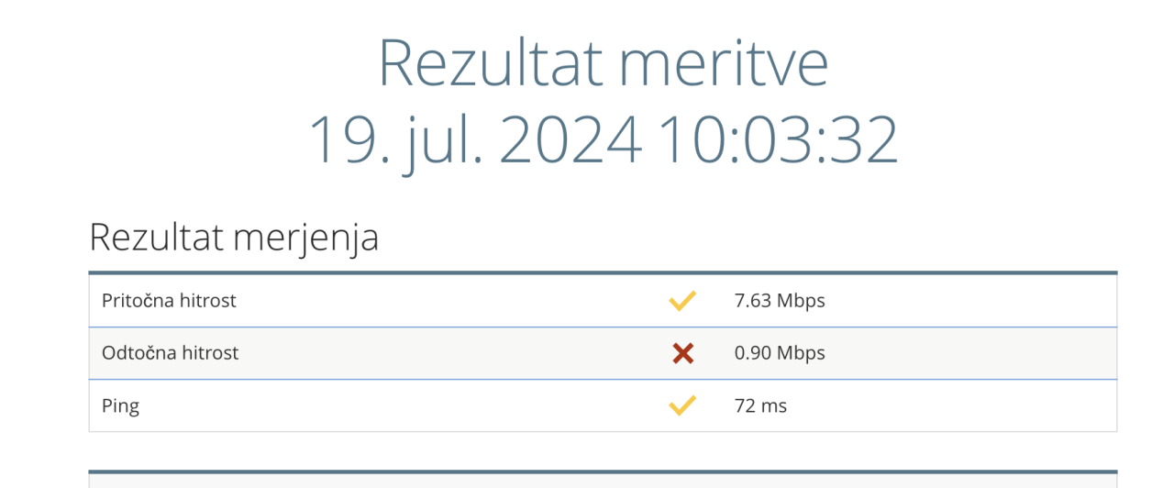Click the yellow checkmark beside Pritočna hitrost

coord(682,301)
